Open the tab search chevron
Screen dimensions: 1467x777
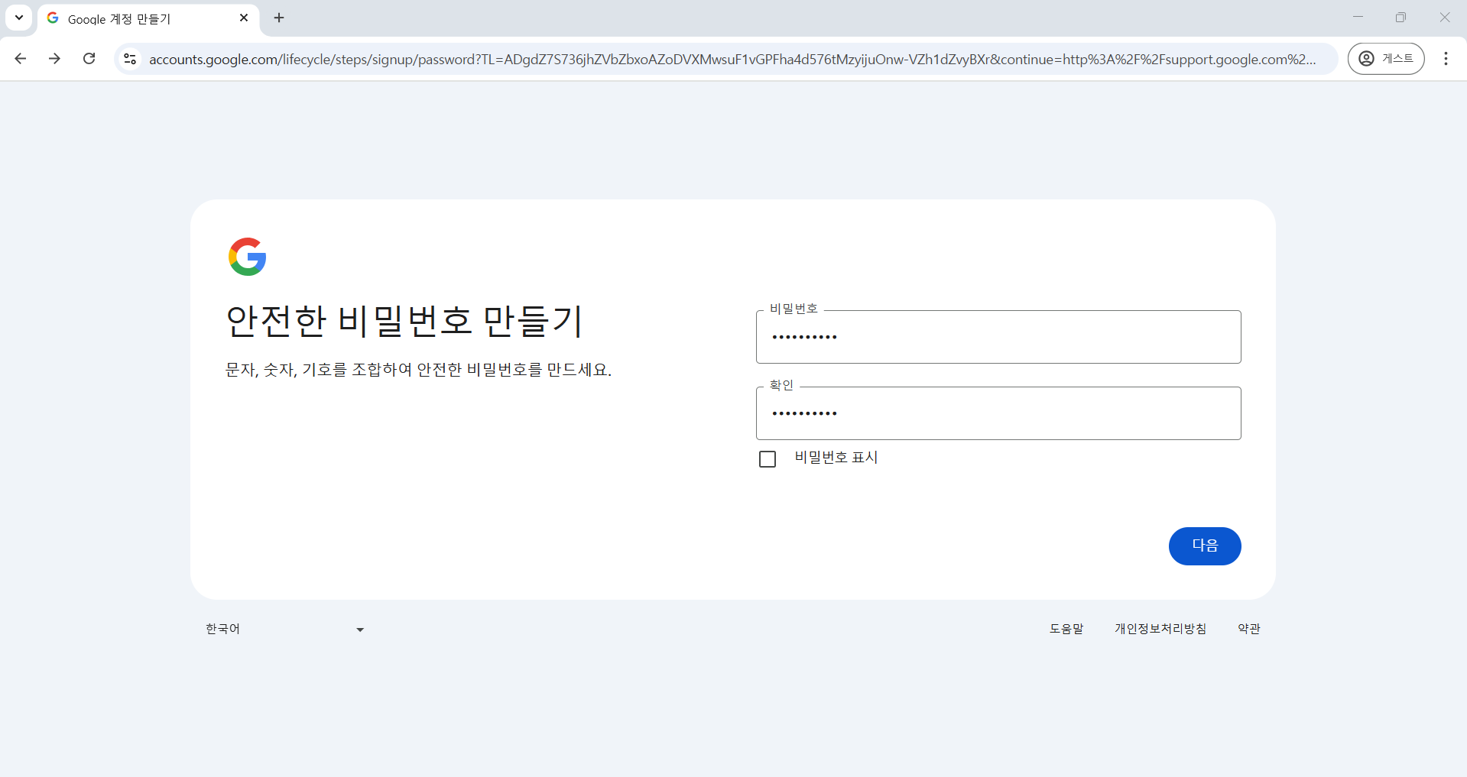pyautogui.click(x=19, y=18)
